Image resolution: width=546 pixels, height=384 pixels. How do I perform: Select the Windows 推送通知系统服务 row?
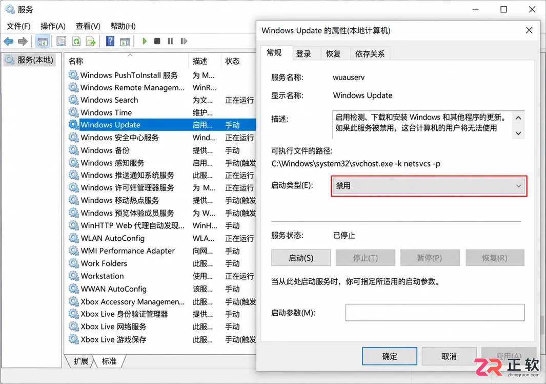[x=161, y=175]
